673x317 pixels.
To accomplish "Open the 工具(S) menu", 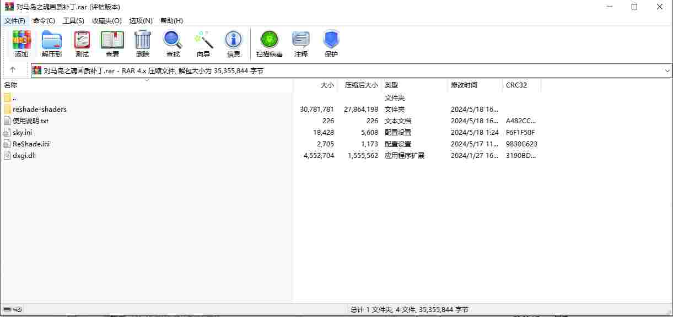I will tap(73, 20).
